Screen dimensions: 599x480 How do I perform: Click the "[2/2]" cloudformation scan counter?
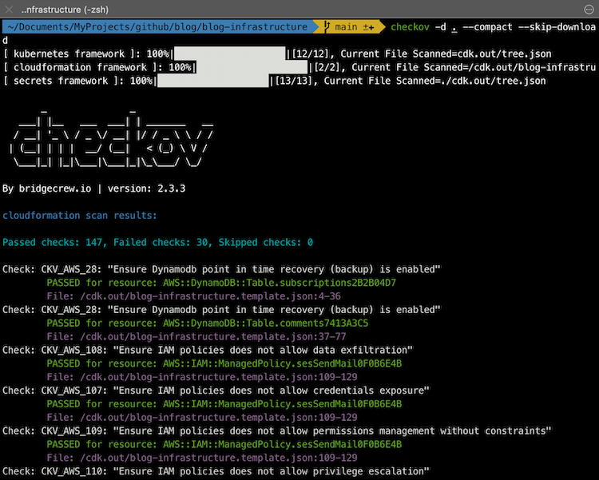(x=327, y=67)
